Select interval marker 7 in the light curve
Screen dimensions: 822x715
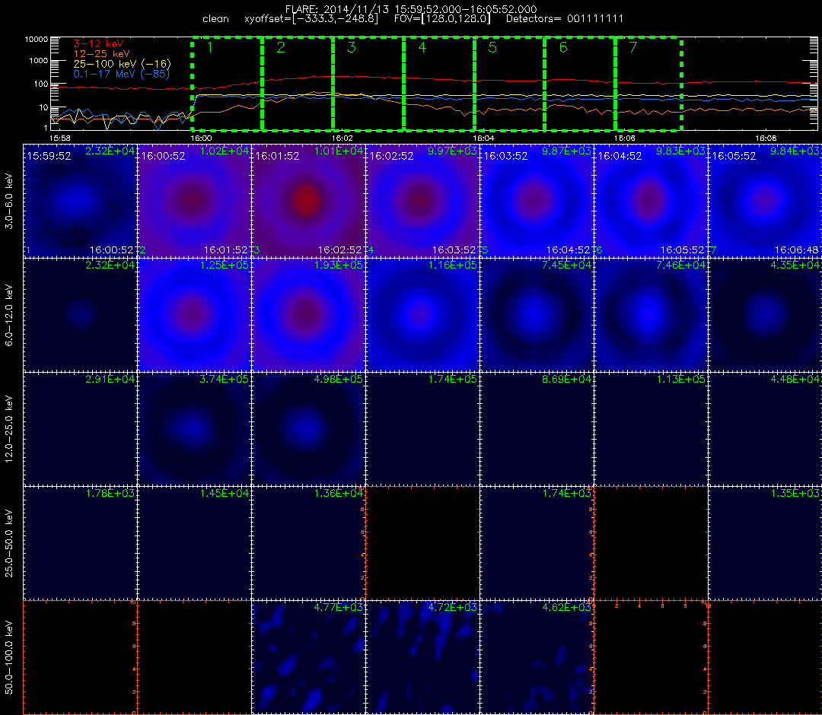[633, 47]
